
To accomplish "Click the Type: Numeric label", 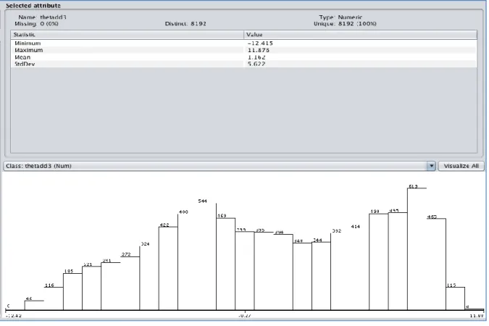I will coord(340,17).
